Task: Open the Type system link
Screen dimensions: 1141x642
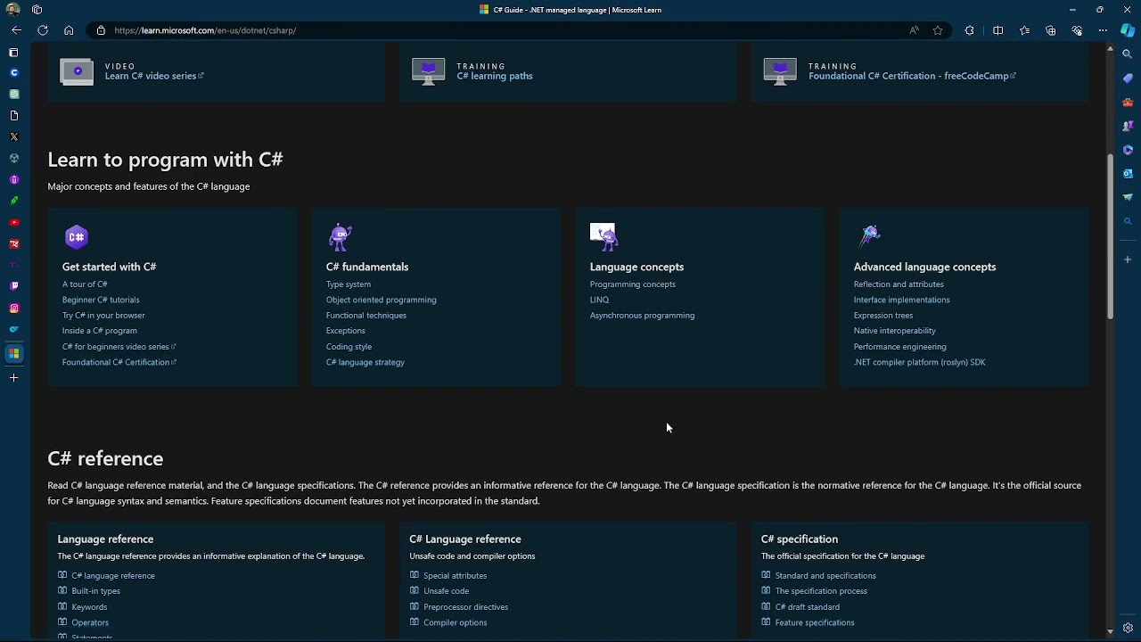Action: pos(349,284)
